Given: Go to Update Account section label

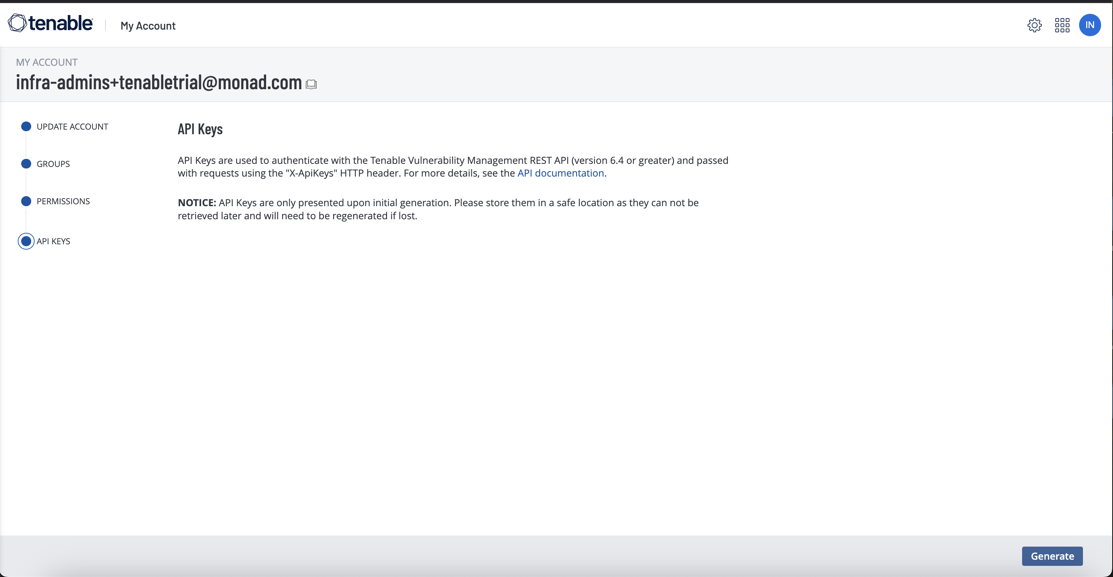Looking at the screenshot, I should 72,127.
